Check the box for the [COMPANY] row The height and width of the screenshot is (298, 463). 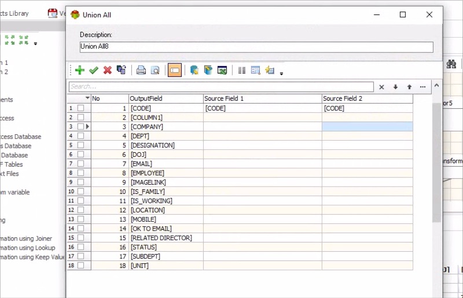click(x=80, y=126)
